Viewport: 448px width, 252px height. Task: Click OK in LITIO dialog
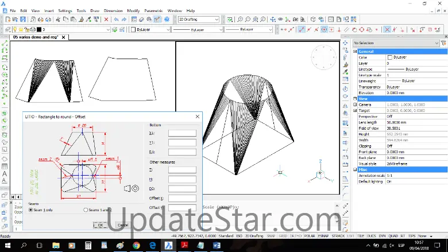pyautogui.click(x=101, y=225)
